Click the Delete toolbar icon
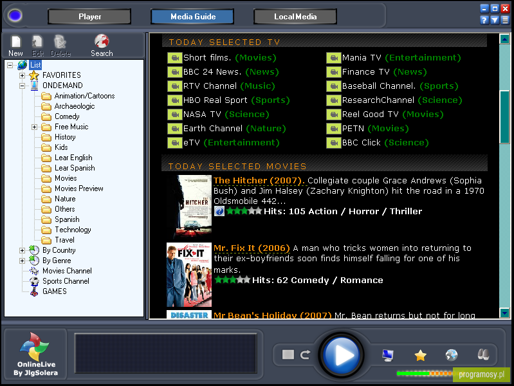 60,42
